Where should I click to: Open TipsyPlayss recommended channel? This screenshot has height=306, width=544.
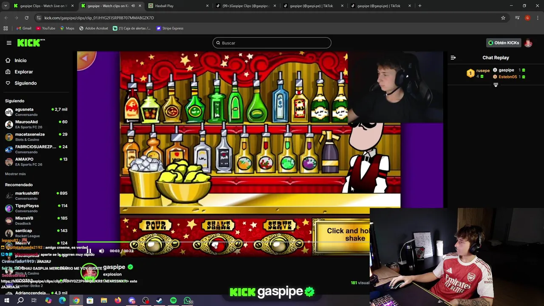coord(36,208)
